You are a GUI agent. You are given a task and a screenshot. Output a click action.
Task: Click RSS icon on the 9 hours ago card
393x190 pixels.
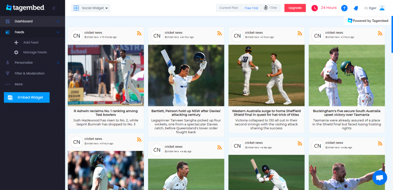coord(139,140)
